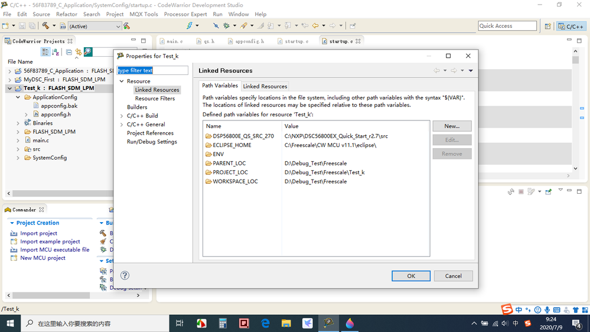
Task: Click the dialog's back navigation arrow
Action: (x=436, y=70)
